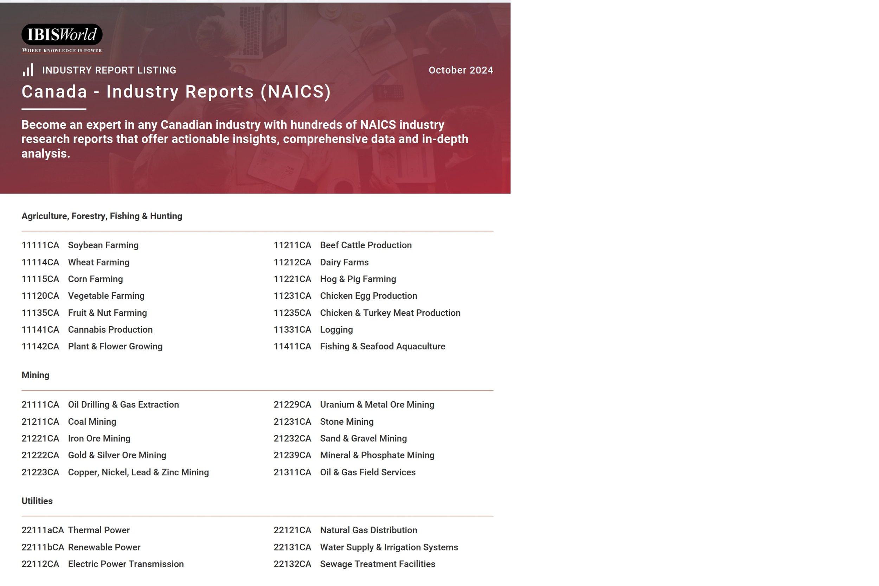The image size is (879, 586).
Task: Click the bar chart icon beside Industry Report Listing
Action: click(28, 70)
